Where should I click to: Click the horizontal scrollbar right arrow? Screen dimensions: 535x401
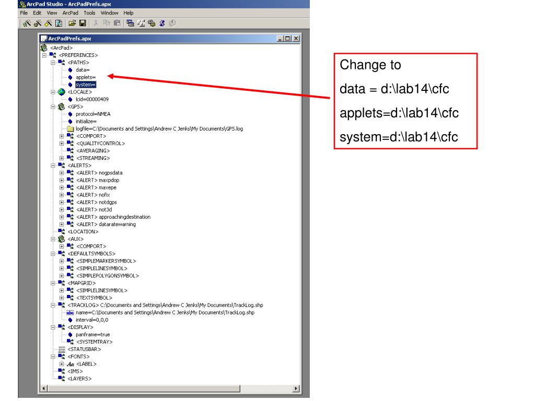coord(296,388)
